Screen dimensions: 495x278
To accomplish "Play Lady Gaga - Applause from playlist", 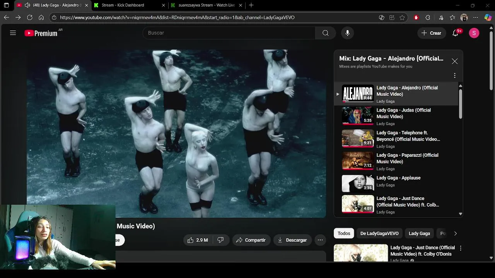I will pos(396,183).
